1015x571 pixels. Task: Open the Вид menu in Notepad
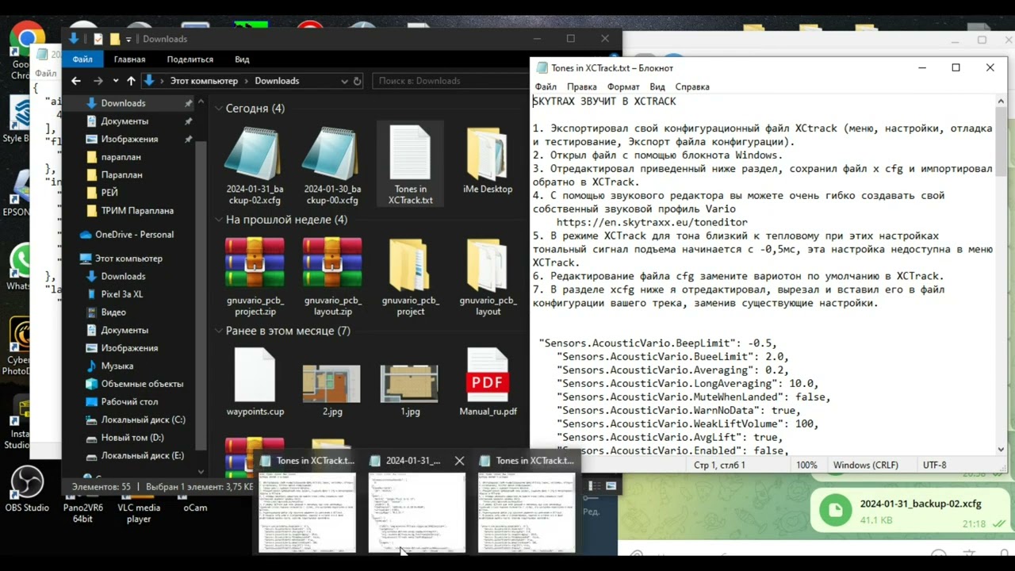657,86
